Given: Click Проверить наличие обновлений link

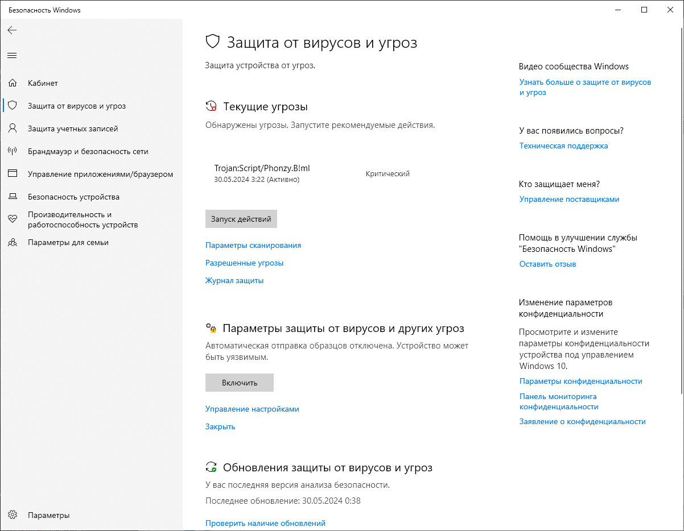Looking at the screenshot, I should (x=265, y=523).
